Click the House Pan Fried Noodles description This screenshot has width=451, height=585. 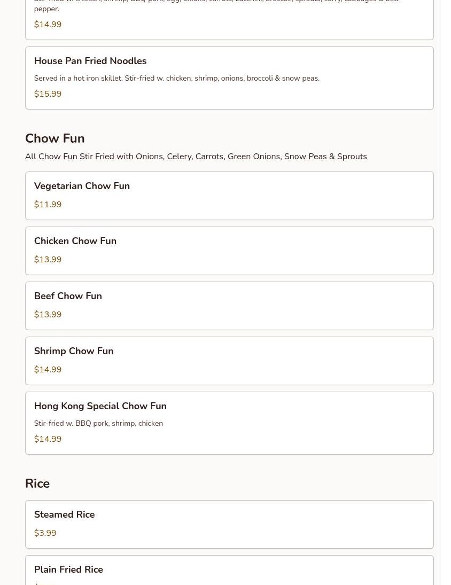[176, 78]
